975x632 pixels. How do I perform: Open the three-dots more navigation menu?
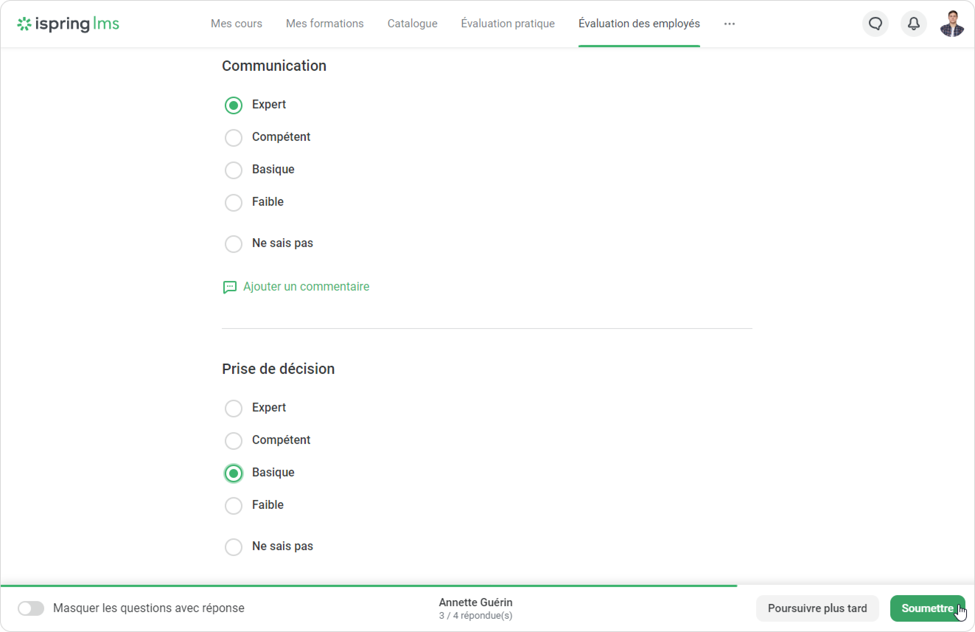pos(729,24)
